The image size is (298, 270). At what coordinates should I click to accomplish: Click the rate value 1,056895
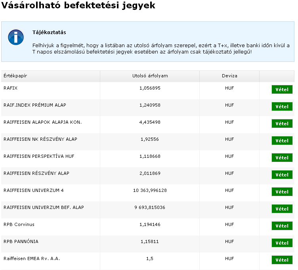(150, 88)
